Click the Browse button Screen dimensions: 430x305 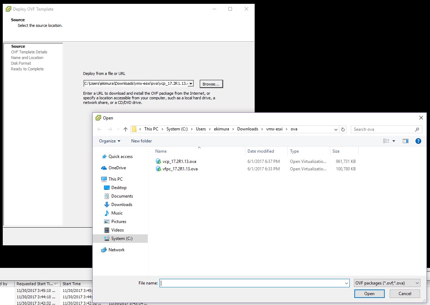pyautogui.click(x=211, y=84)
